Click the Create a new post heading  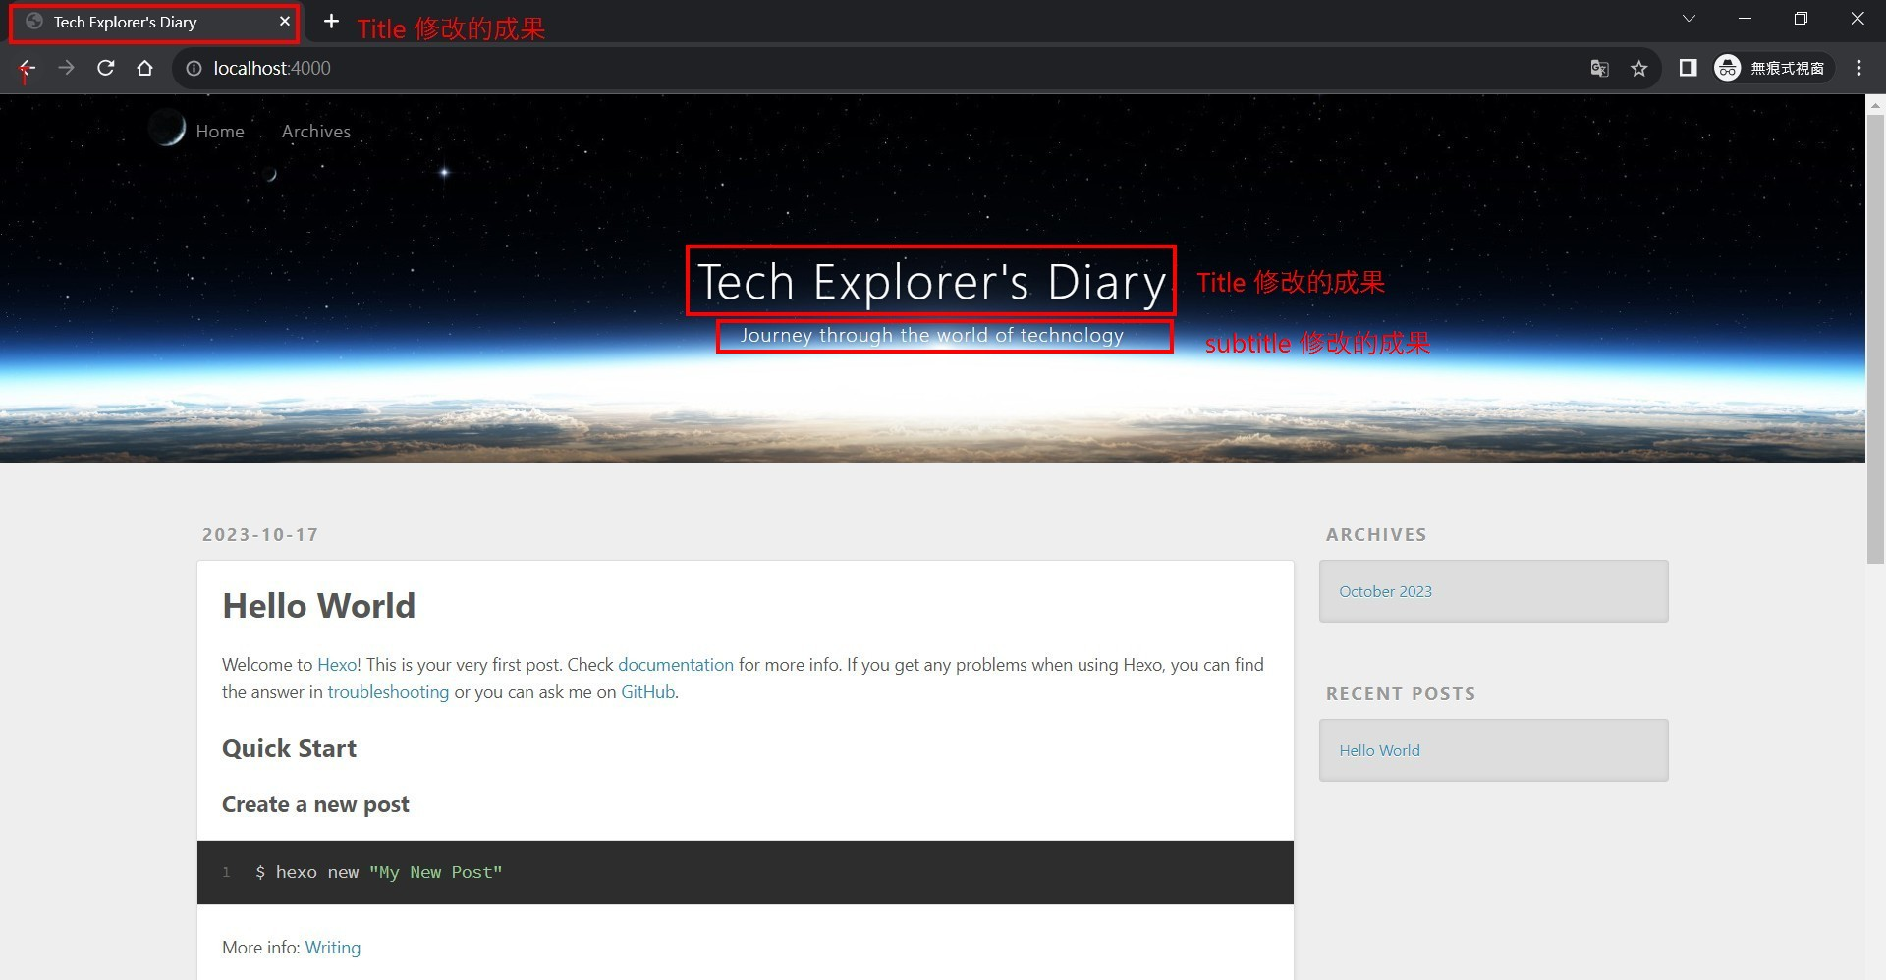pos(315,804)
